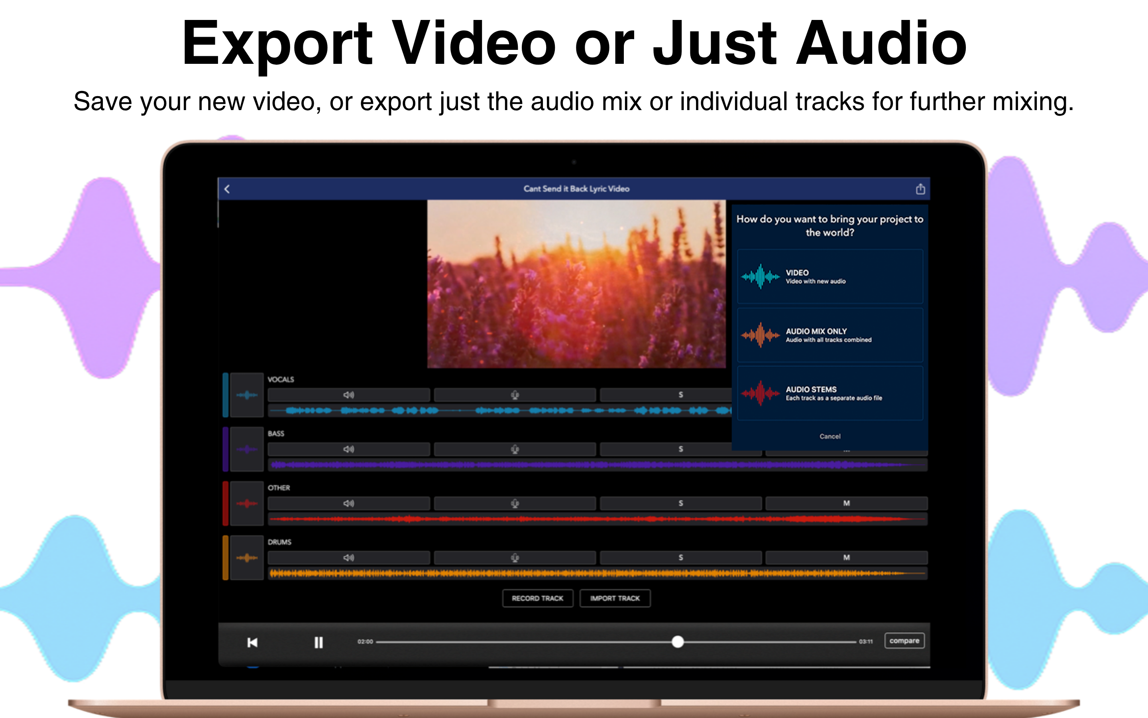Click the 03:11 total duration label

click(x=866, y=641)
